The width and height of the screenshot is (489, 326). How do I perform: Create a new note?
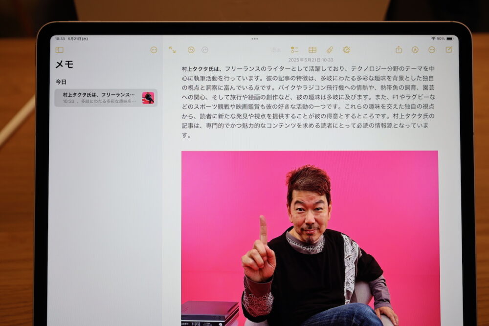click(448, 50)
